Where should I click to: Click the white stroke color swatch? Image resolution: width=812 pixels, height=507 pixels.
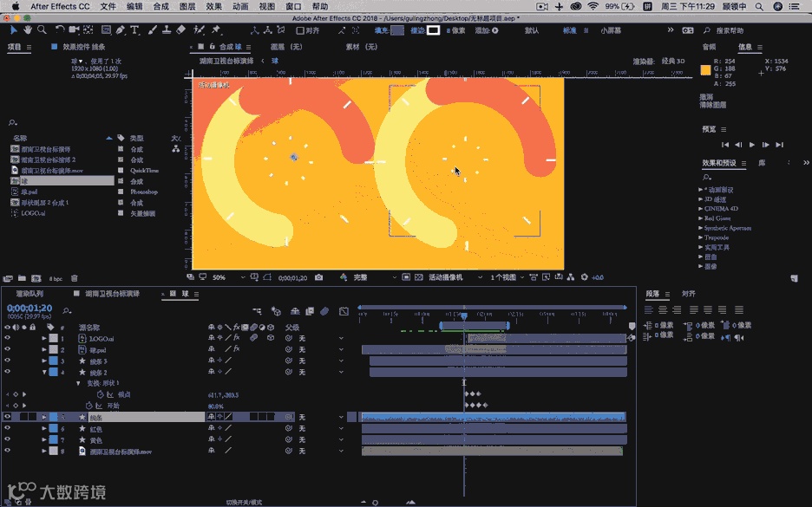(433, 30)
